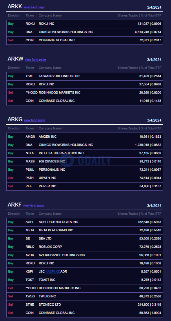Viewport: 171px width, 321px height.
Task: Select the Pfizer Inc sell row
Action: pyautogui.click(x=85, y=186)
